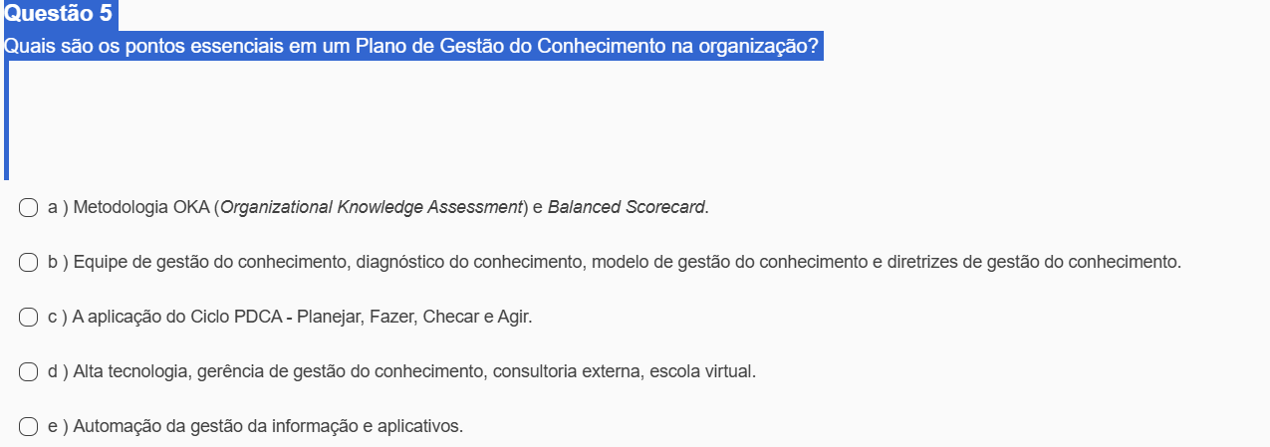Select radio button for option a
Screen dimensions: 1270x447
tap(29, 208)
